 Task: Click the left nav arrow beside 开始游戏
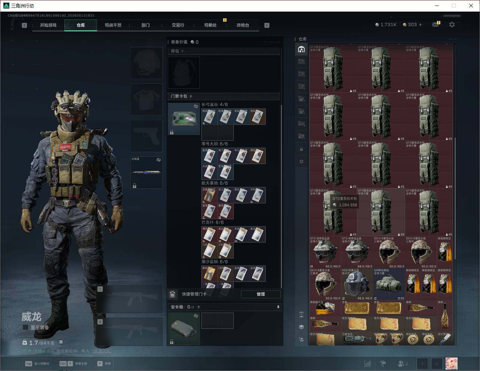(24, 25)
